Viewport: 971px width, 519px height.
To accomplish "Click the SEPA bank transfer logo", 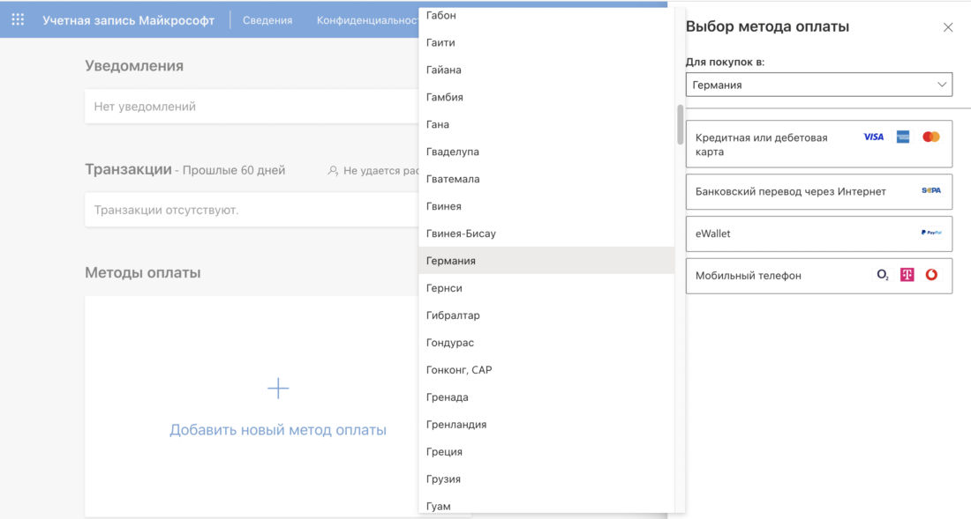I will coord(930,191).
